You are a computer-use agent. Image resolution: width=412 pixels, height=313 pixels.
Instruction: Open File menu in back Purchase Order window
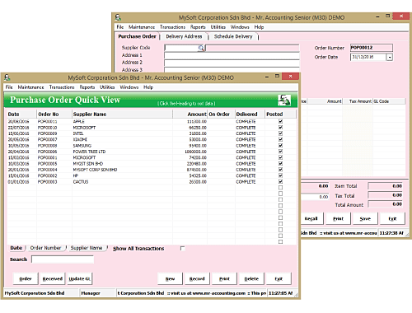[120, 27]
